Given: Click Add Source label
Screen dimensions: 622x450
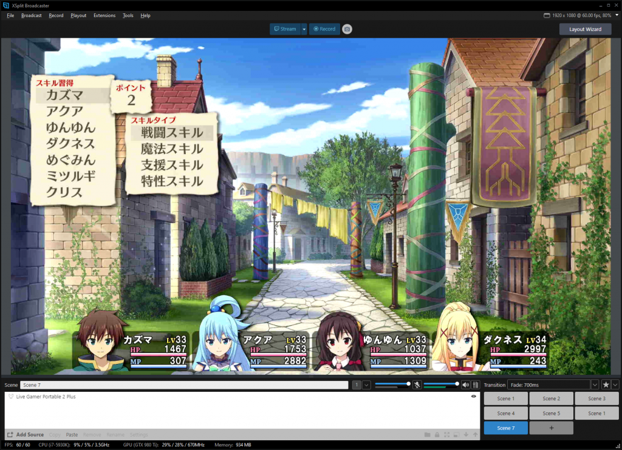Looking at the screenshot, I should (x=30, y=435).
